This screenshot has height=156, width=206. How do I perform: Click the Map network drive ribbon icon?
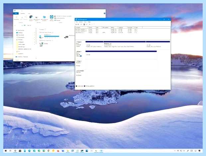[x=37, y=18]
